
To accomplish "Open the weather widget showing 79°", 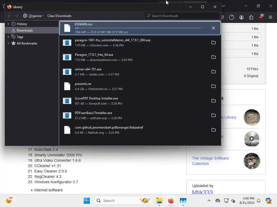I will 9,200.
